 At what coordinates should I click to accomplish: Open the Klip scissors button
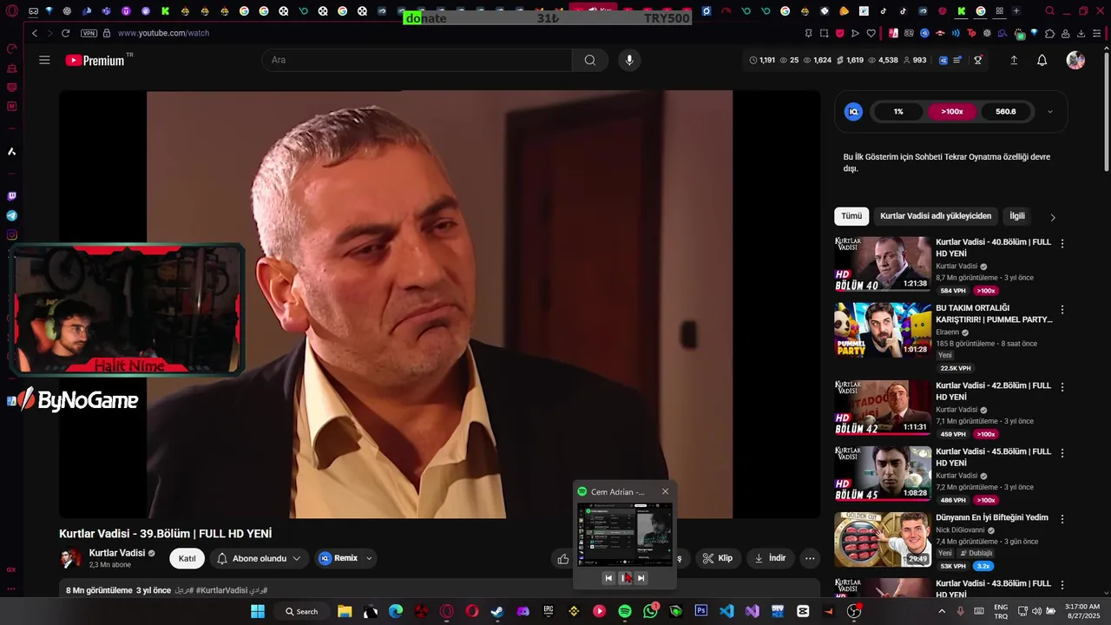tap(718, 558)
